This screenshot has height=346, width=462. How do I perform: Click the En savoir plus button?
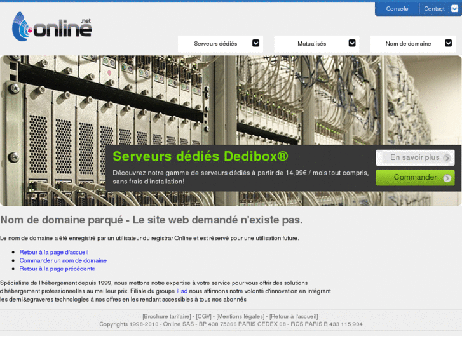point(415,157)
